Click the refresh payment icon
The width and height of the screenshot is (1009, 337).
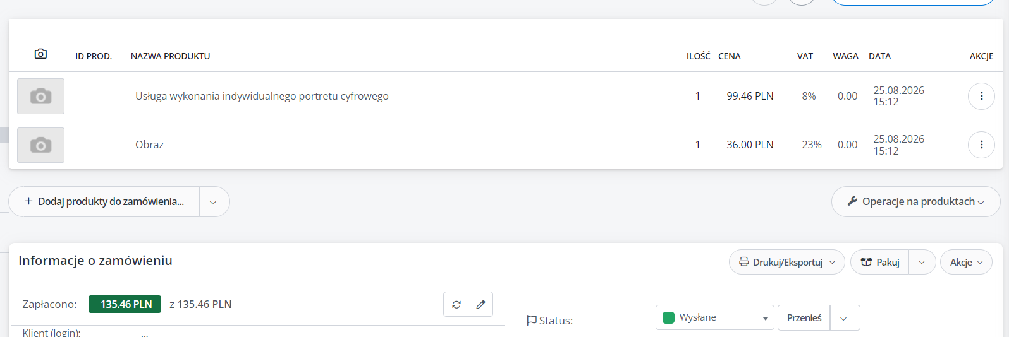coord(456,304)
